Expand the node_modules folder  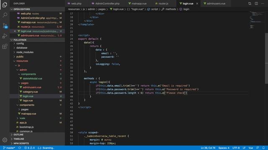[x=25, y=52]
